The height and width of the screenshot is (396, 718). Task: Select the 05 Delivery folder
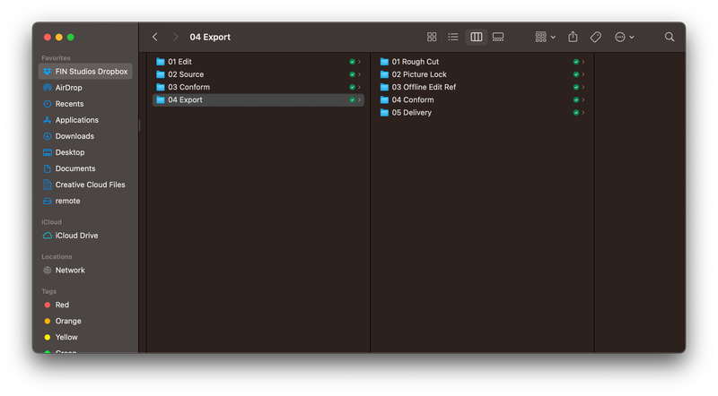482,113
